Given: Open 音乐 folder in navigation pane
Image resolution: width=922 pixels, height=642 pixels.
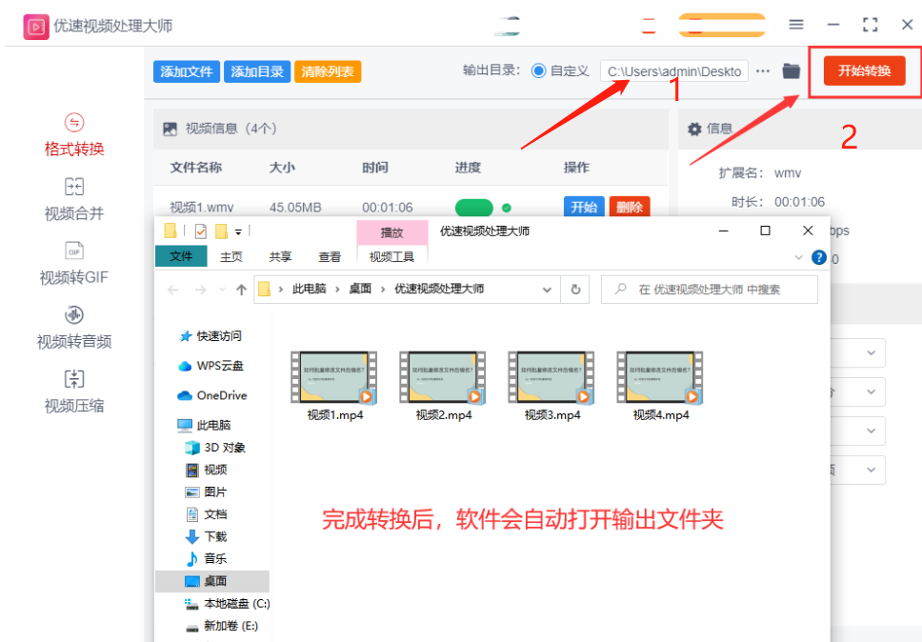Looking at the screenshot, I should click(207, 559).
